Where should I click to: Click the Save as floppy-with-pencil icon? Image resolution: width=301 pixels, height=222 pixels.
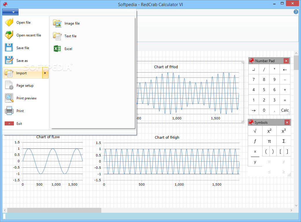pos(9,60)
